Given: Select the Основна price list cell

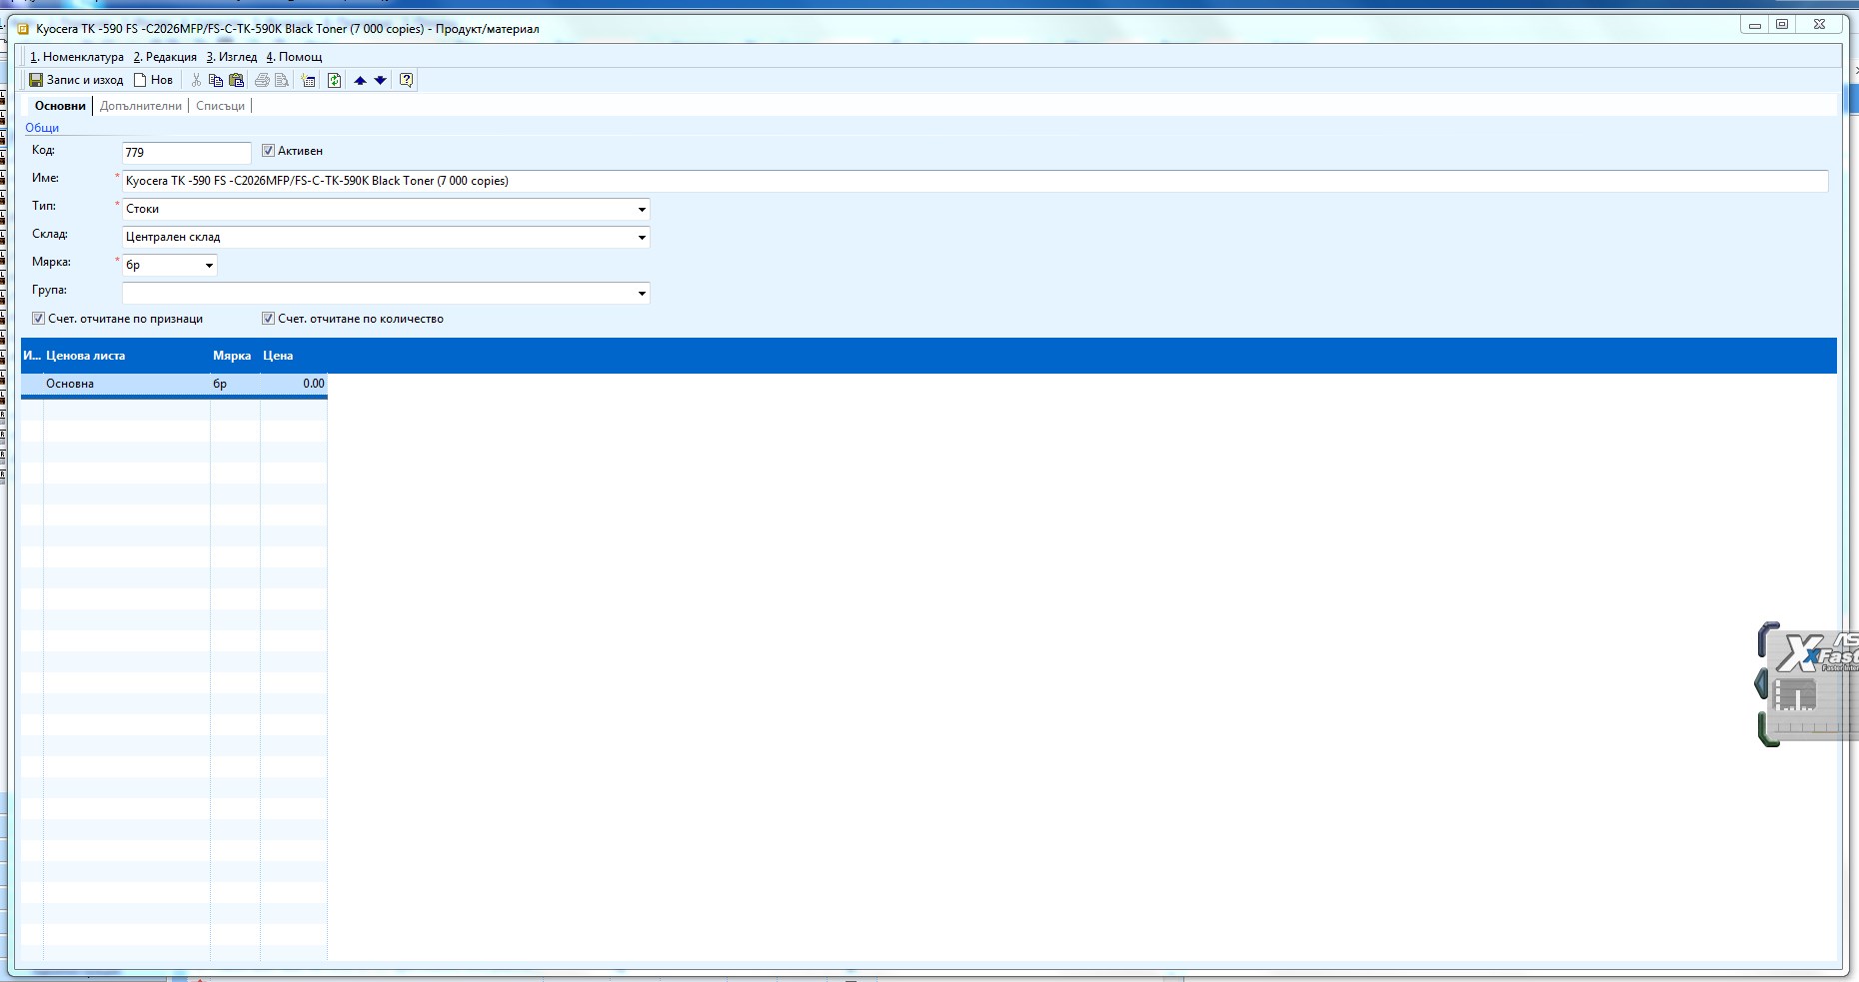Looking at the screenshot, I should 127,384.
